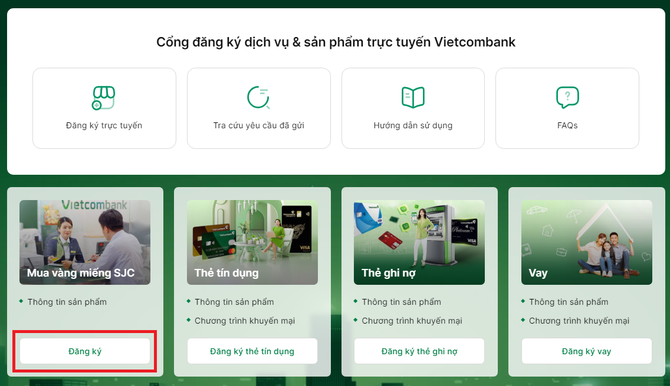Click the open book icon for Hướng dẫn

pos(413,97)
